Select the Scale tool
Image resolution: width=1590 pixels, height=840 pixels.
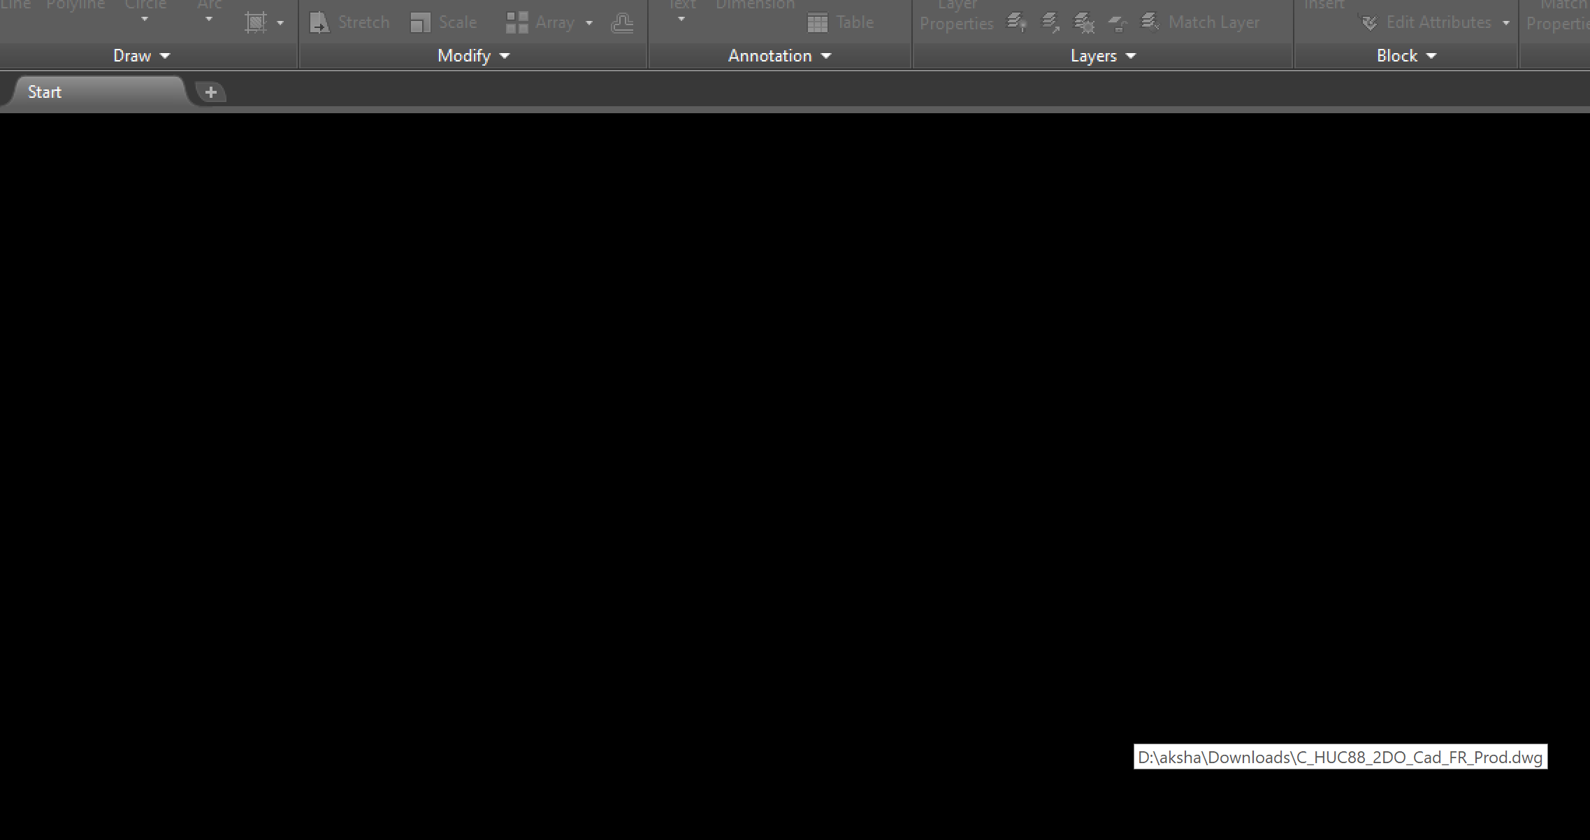click(x=443, y=21)
